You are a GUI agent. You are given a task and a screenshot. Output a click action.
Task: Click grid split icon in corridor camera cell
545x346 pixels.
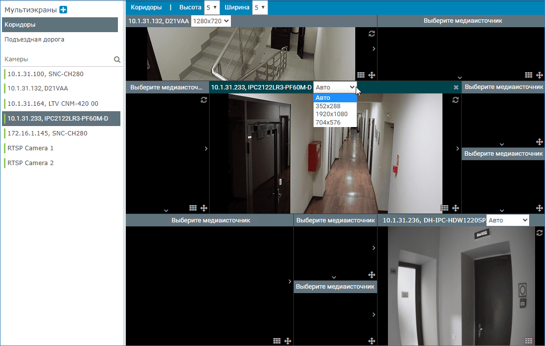(444, 208)
